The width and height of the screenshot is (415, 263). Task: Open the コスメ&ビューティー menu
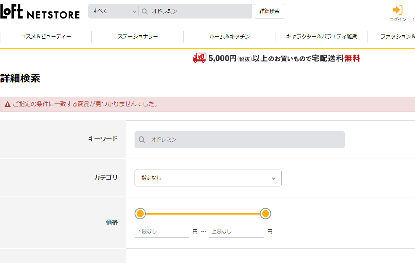(x=46, y=37)
